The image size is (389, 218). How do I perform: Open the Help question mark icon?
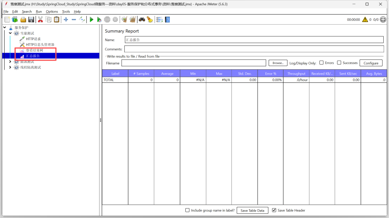click(x=167, y=19)
